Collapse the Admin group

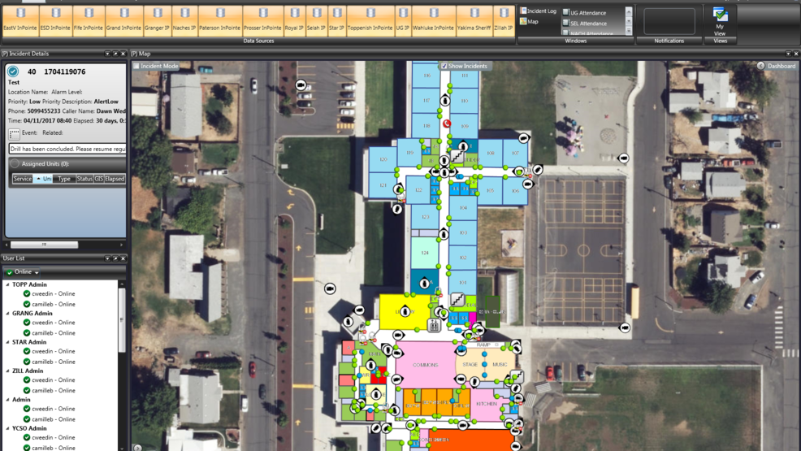click(x=7, y=400)
